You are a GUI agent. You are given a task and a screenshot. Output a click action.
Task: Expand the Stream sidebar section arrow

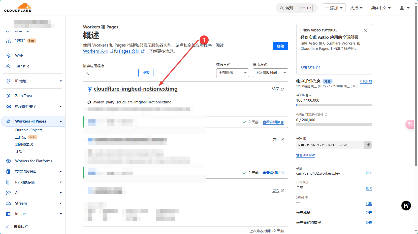(x=61, y=203)
